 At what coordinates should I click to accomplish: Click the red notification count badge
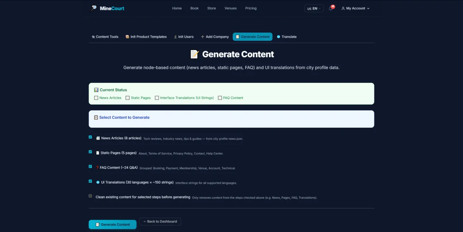tap(333, 7)
